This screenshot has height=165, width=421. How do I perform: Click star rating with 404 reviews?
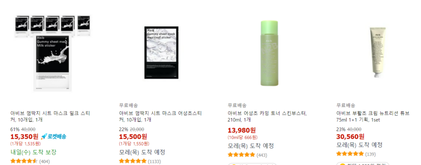(x=24, y=161)
